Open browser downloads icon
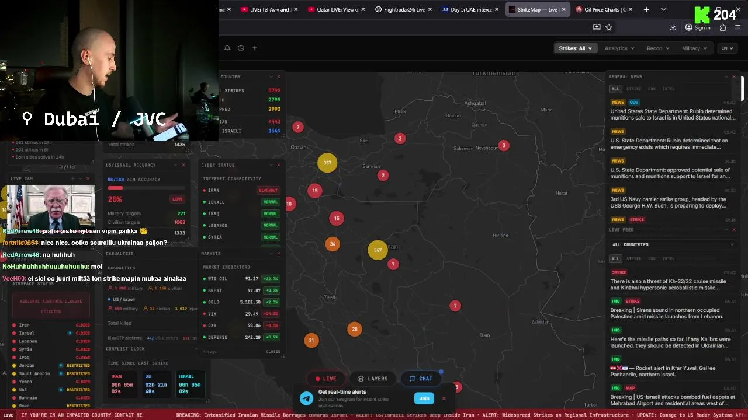 point(673,27)
